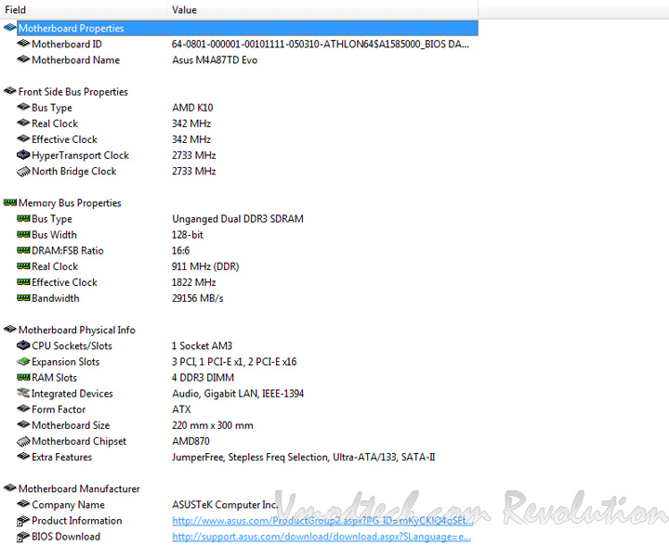
Task: Click the AMD870 chipset value
Action: 190,441
